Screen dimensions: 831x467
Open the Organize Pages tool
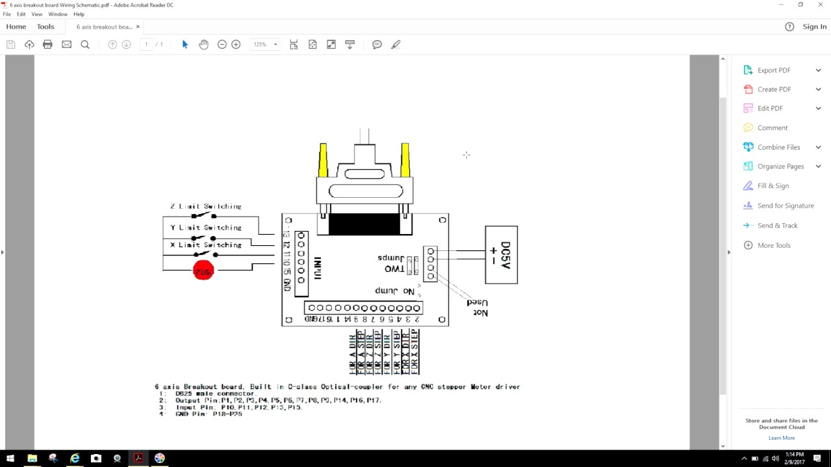point(780,166)
